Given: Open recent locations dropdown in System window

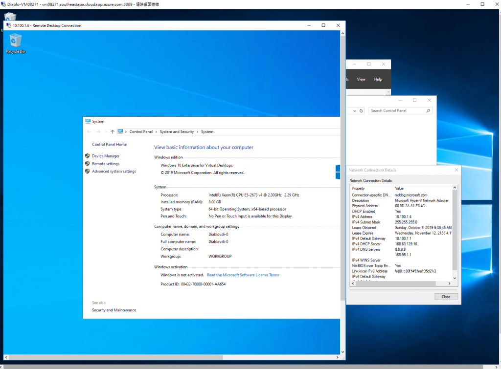Looking at the screenshot, I should pyautogui.click(x=106, y=132).
